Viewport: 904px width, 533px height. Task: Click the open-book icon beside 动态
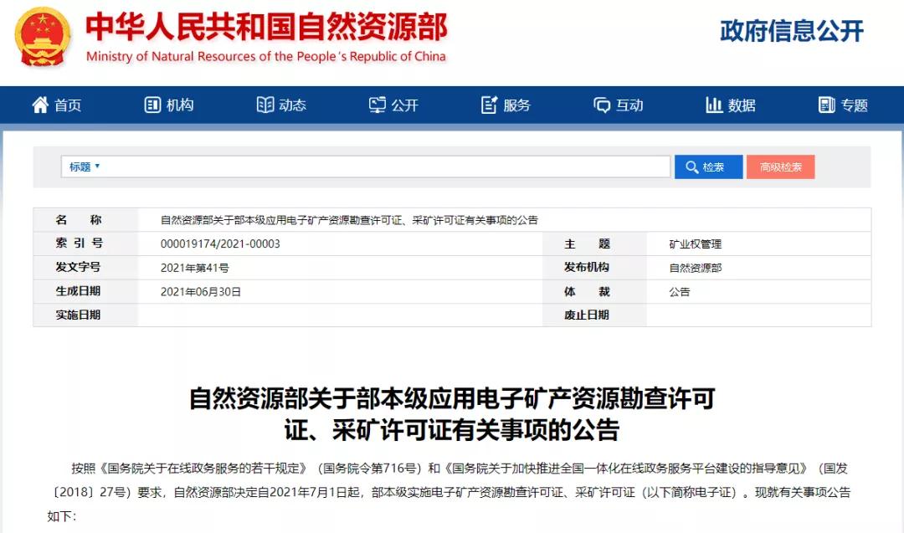click(265, 105)
